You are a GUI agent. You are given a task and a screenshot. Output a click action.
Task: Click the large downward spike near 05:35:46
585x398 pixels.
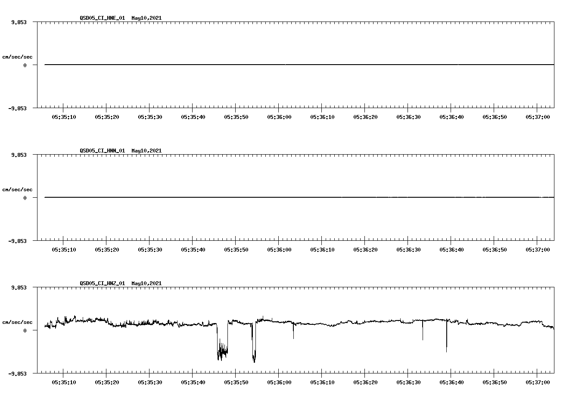point(221,353)
